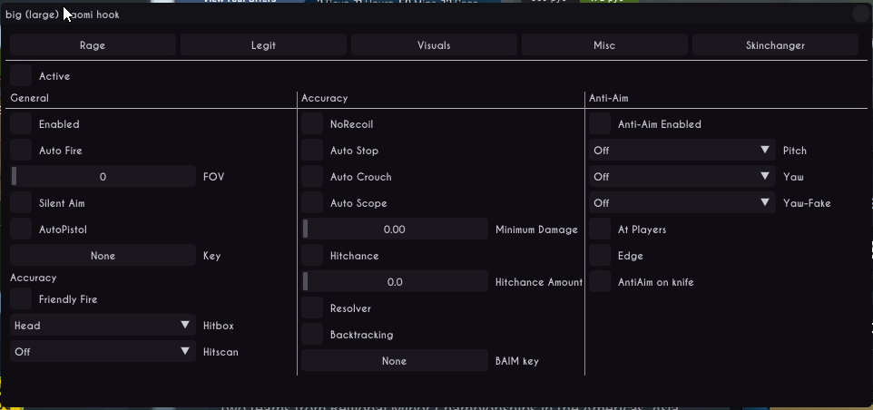Toggle the Backtracking checkbox
The image size is (873, 410).
pos(312,335)
